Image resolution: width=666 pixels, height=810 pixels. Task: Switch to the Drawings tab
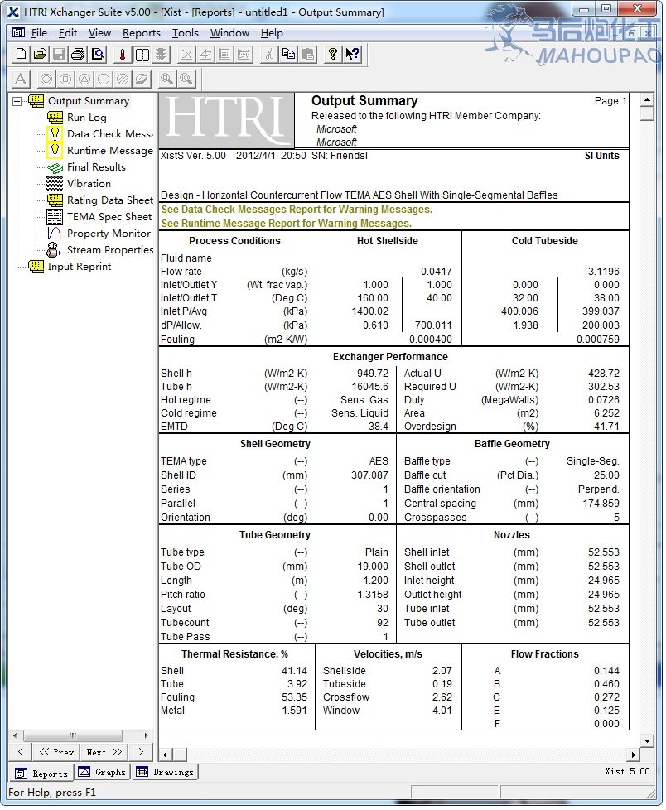point(164,772)
